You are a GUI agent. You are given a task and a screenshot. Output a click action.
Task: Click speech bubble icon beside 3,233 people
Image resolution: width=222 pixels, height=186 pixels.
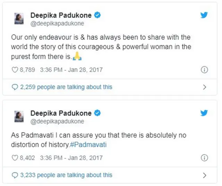[x=15, y=175]
